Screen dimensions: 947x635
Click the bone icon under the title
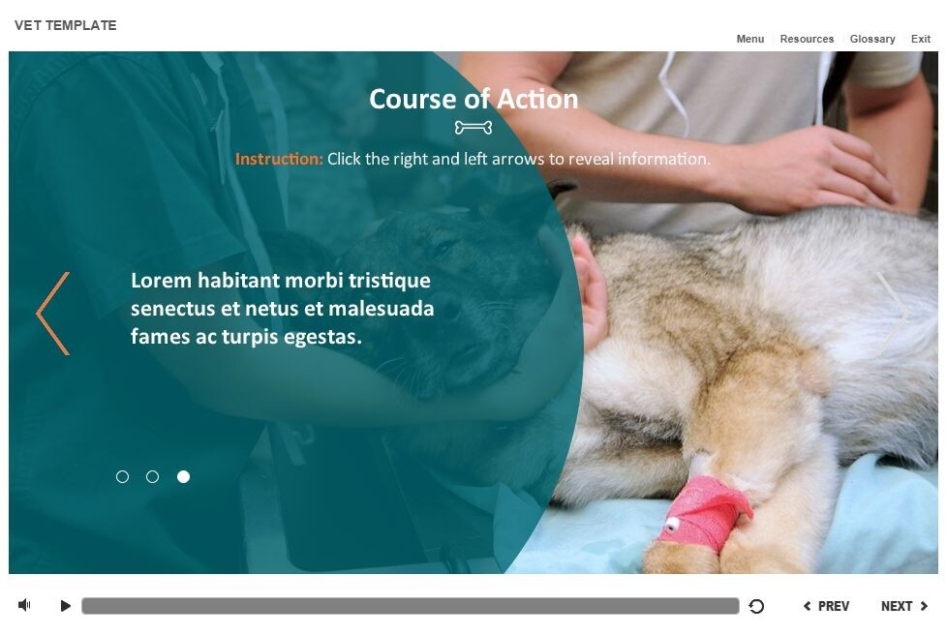tap(473, 128)
